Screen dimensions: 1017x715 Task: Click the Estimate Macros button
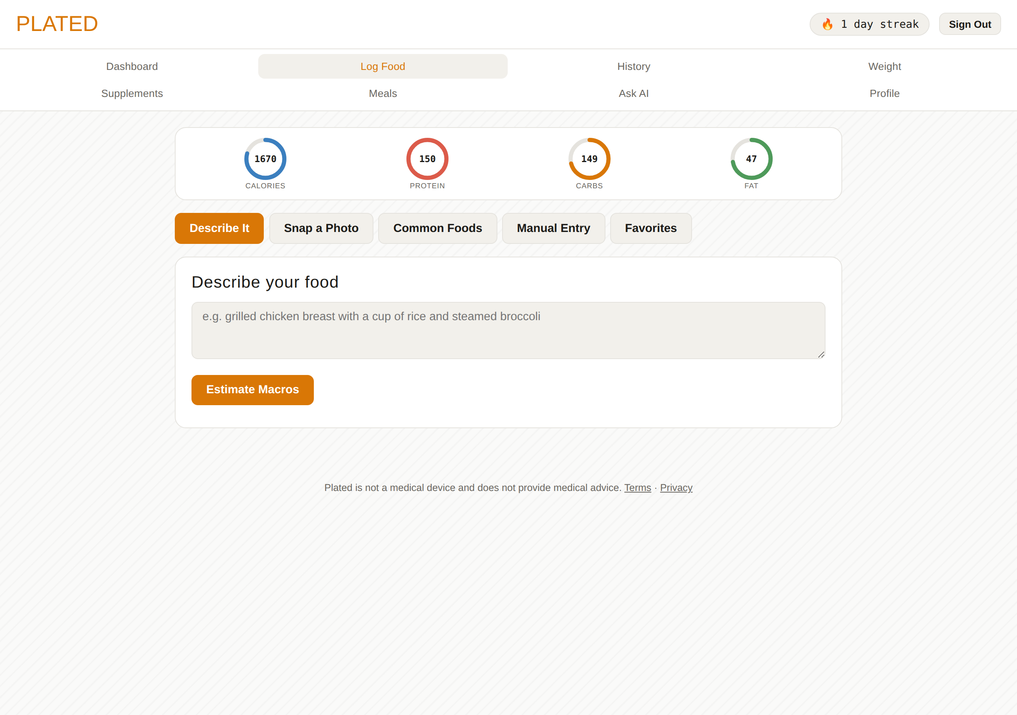pyautogui.click(x=253, y=390)
